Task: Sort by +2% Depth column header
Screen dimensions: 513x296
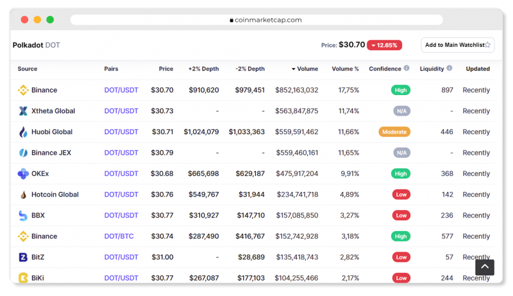Action: [203, 69]
